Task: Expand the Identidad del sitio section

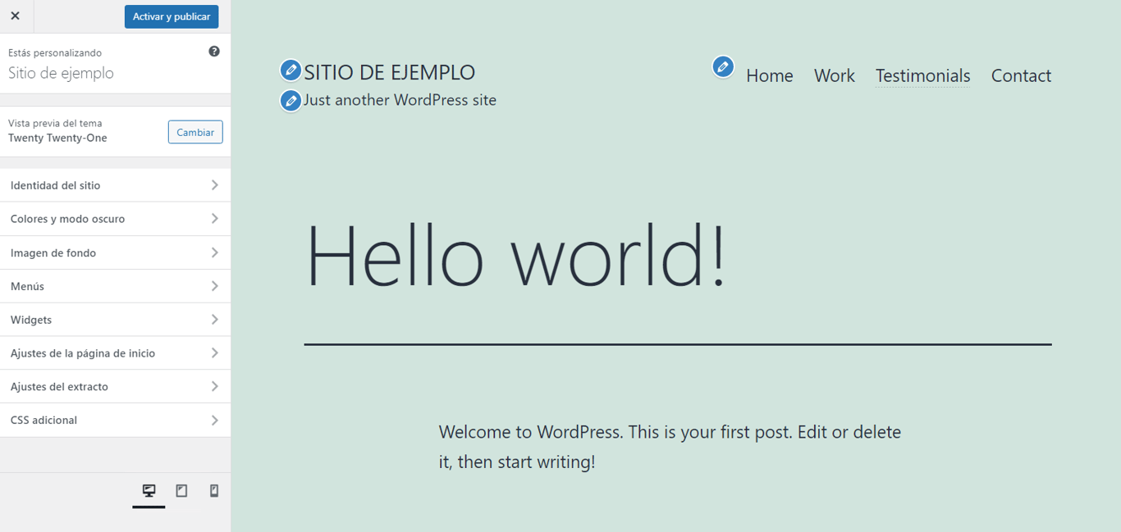Action: click(x=115, y=185)
